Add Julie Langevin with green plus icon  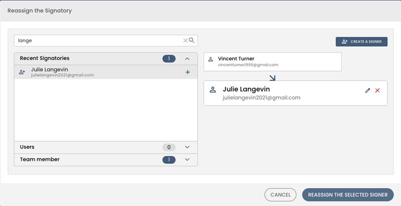pos(187,72)
